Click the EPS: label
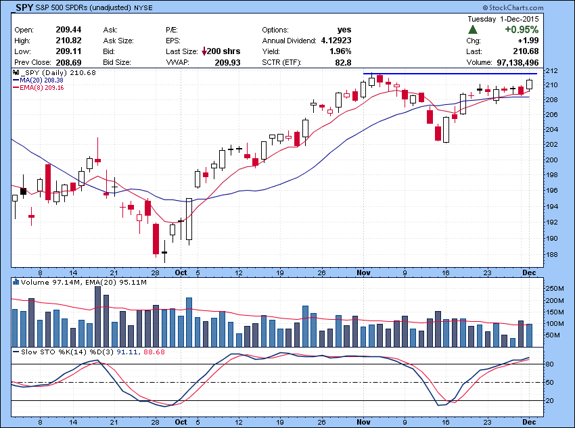 coord(173,41)
